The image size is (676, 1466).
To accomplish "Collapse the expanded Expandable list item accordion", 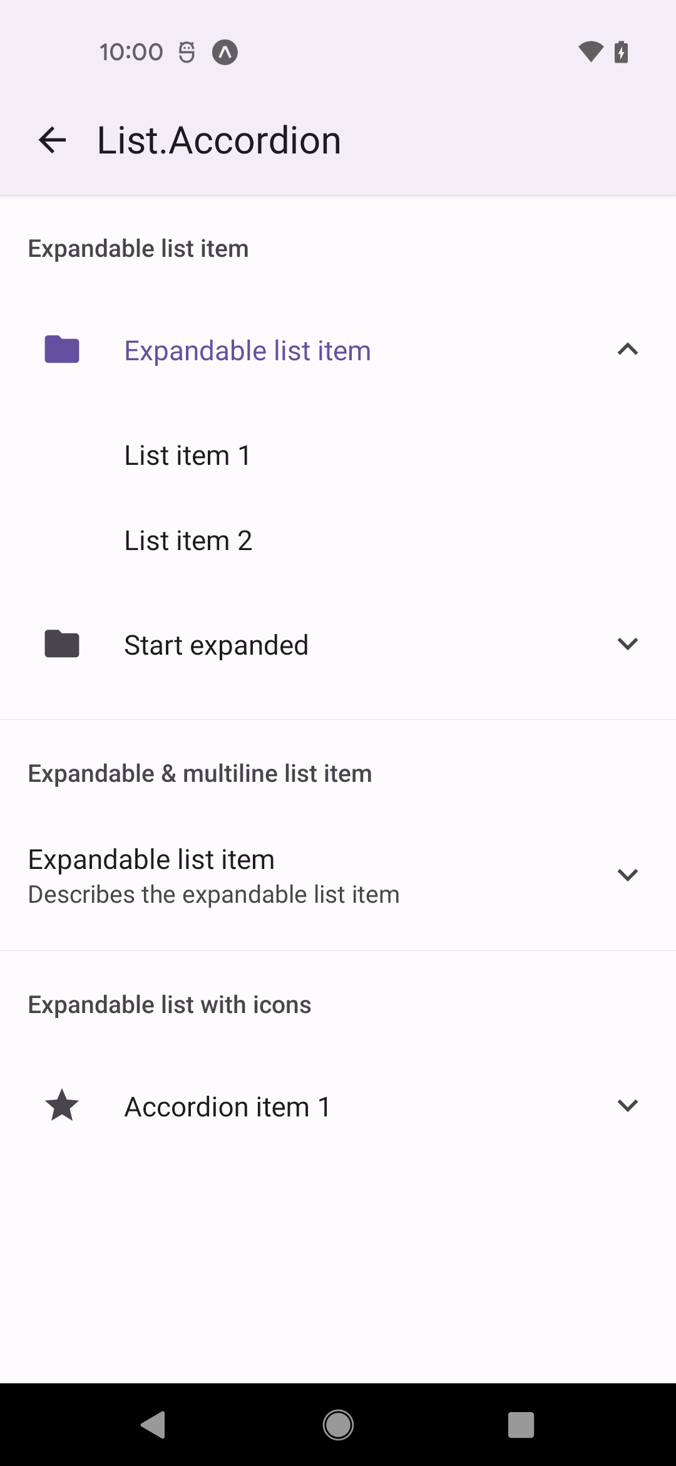I will point(628,350).
